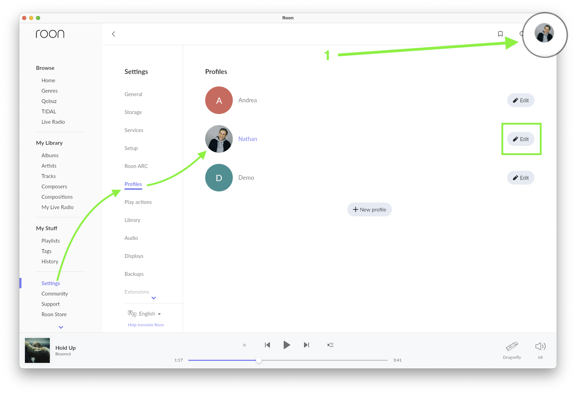Open Setup settings
The image size is (576, 394).
click(x=131, y=148)
